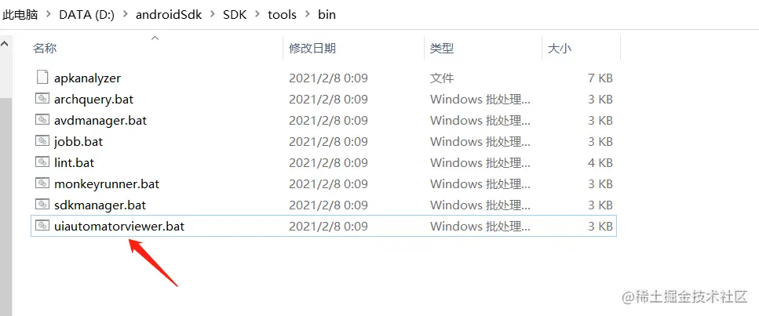Expand the chevron after 此电脑 in breadcrumb
Screen dimensions: 759x316
[49, 15]
